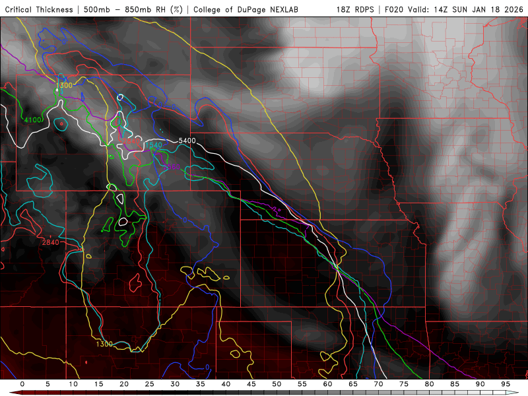Click the "45" value on the color scale
The image size is (528, 396).
[251, 384]
